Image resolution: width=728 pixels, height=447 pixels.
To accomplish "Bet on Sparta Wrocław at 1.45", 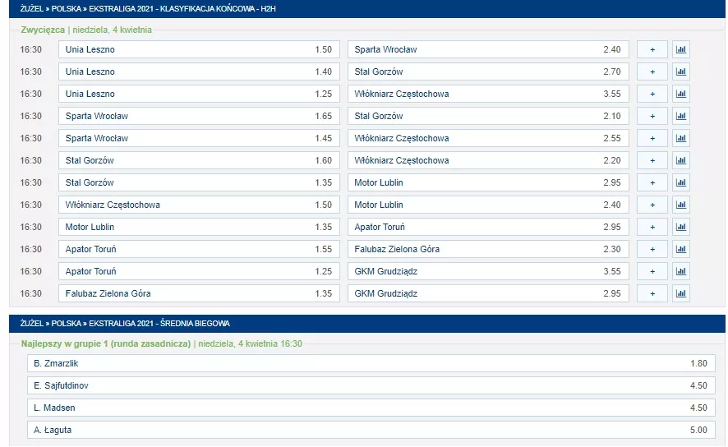I will click(199, 138).
